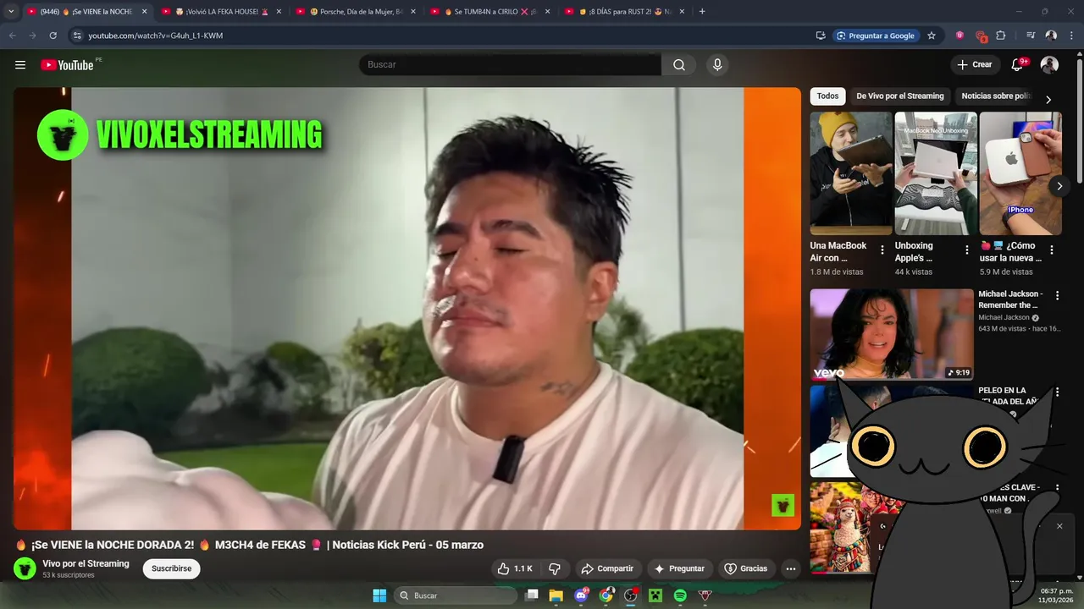Viewport: 1084px width, 609px height.
Task: Open Chrome media controls icon
Action: click(x=1031, y=36)
